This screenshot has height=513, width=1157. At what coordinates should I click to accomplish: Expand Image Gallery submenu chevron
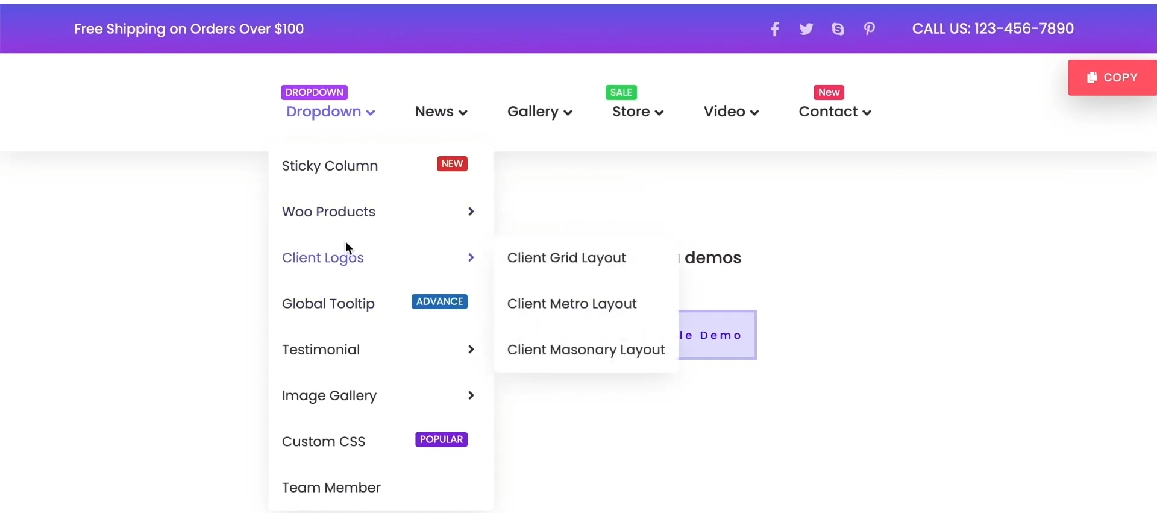471,395
